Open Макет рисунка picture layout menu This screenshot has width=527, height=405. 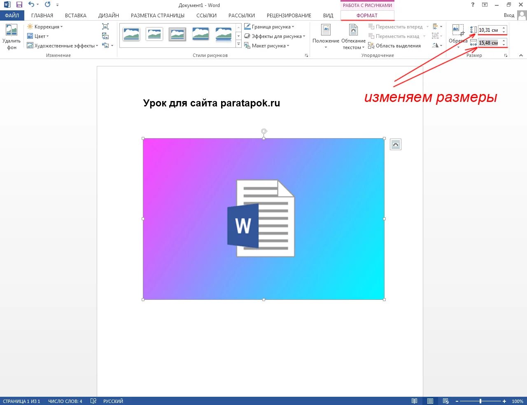coord(267,46)
